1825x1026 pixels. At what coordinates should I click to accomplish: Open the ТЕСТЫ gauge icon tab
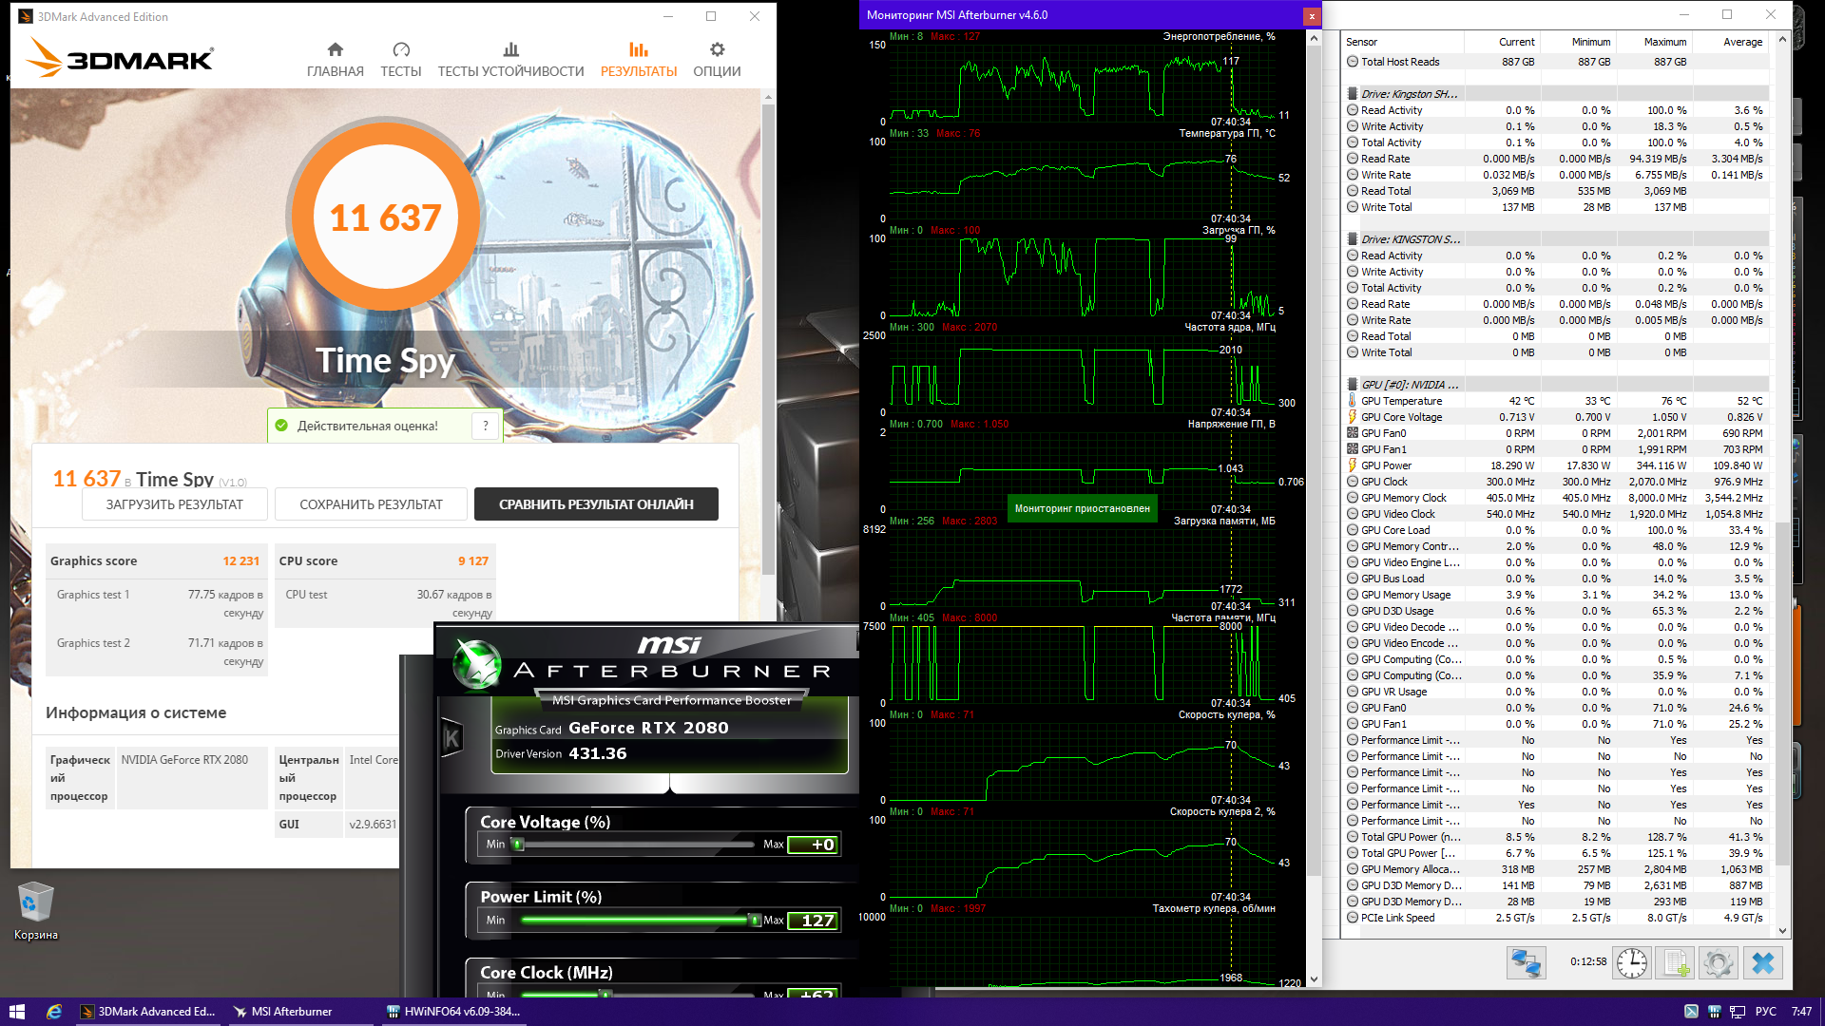pyautogui.click(x=400, y=50)
